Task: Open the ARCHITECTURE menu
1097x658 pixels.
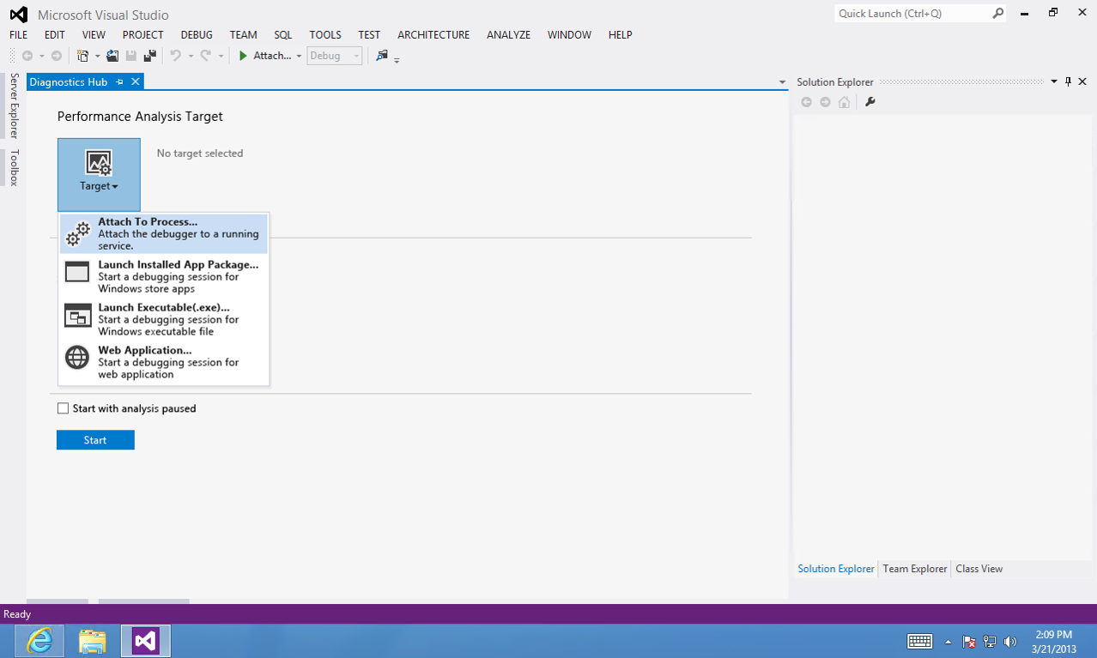Action: click(x=433, y=35)
